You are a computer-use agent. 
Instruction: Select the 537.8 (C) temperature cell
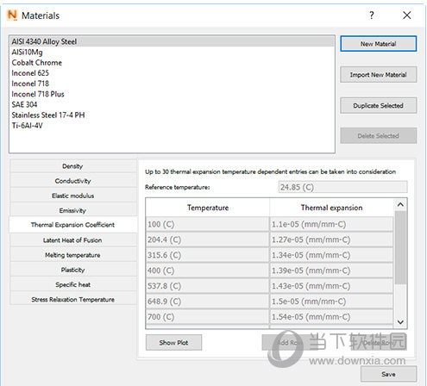pyautogui.click(x=207, y=286)
